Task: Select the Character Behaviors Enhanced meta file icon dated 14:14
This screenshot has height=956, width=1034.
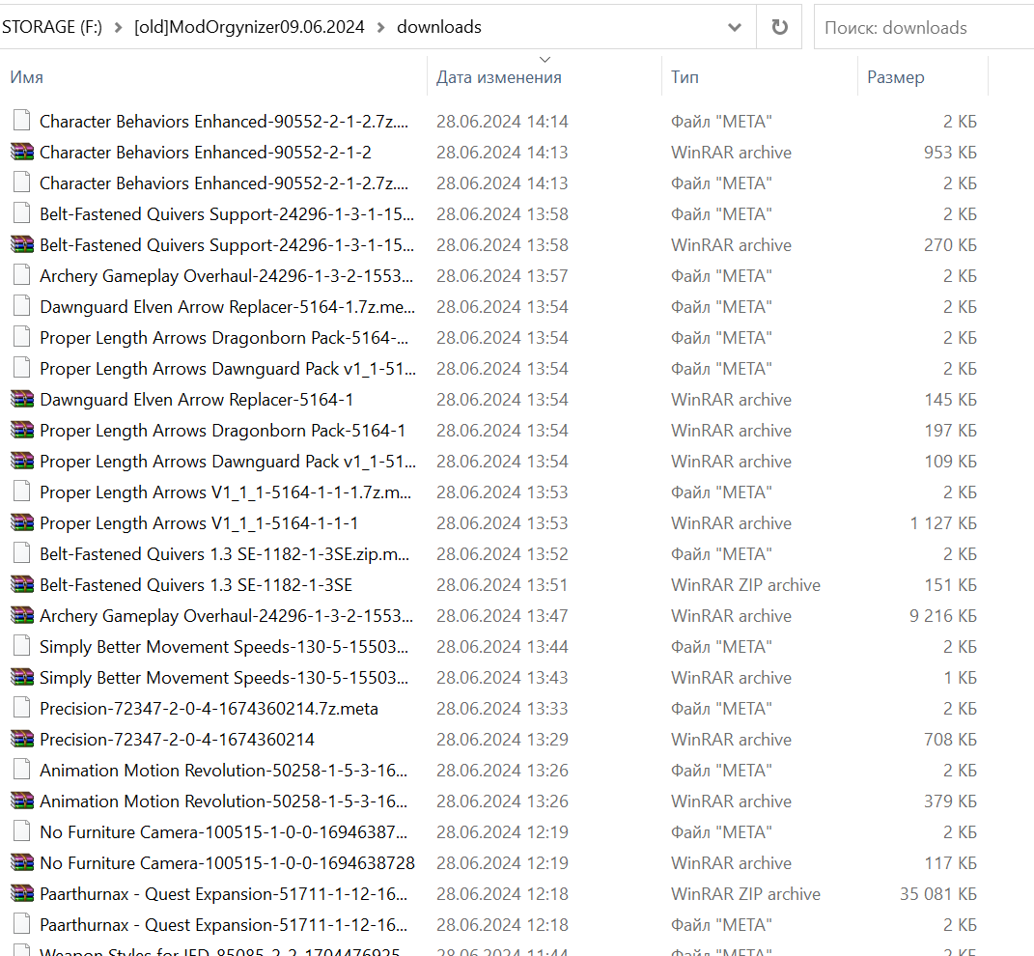Action: 22,122
